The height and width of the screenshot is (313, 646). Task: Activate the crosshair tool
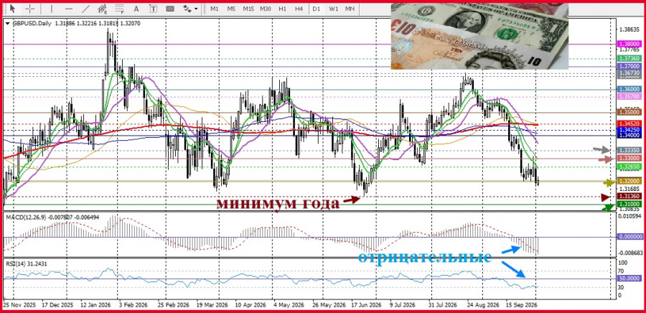pos(29,9)
